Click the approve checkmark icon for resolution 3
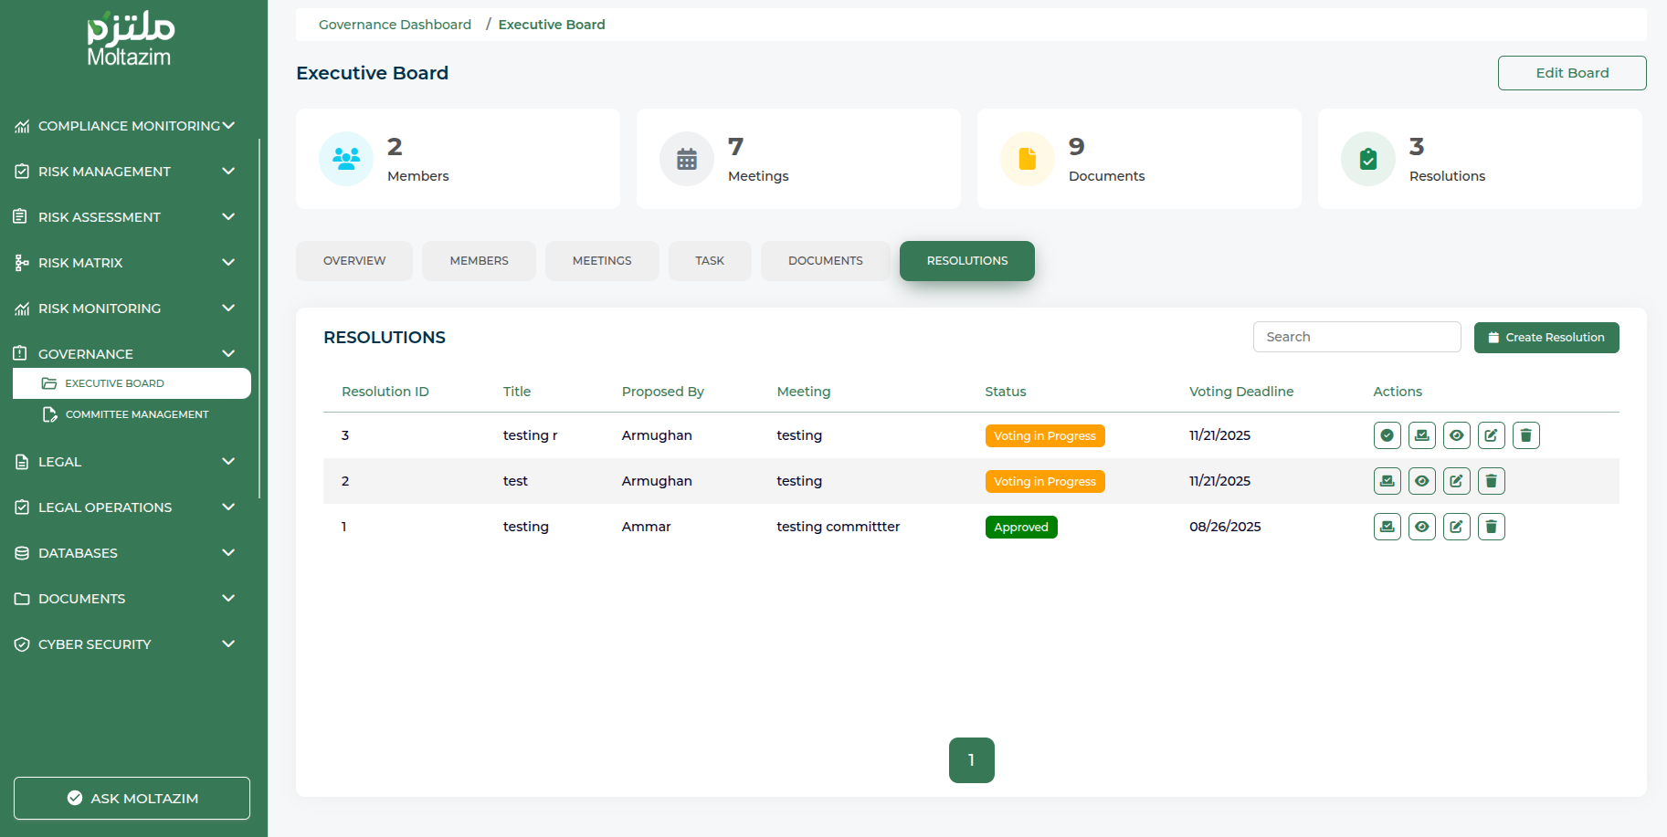The height and width of the screenshot is (837, 1667). pyautogui.click(x=1387, y=435)
